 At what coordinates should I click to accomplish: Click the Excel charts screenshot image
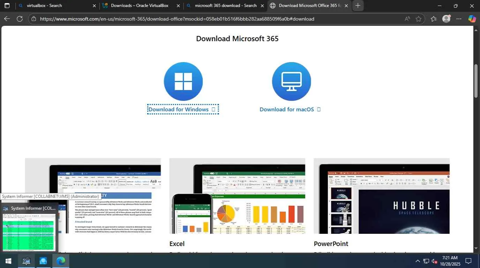(237, 196)
